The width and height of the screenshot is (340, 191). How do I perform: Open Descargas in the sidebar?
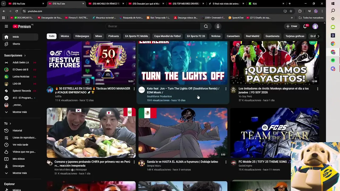(x=20, y=166)
